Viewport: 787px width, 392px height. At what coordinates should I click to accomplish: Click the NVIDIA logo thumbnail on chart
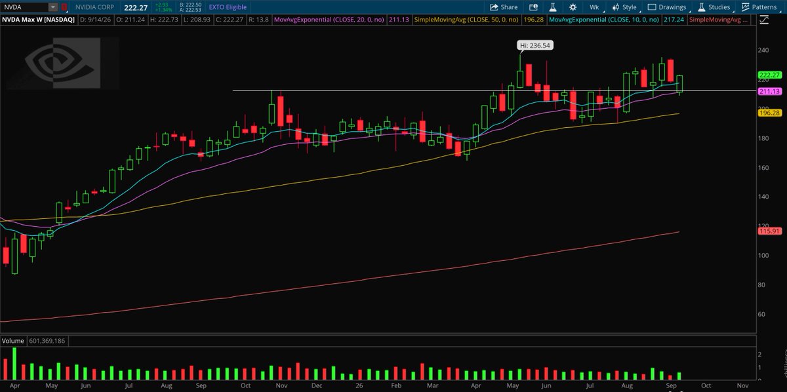click(x=63, y=63)
